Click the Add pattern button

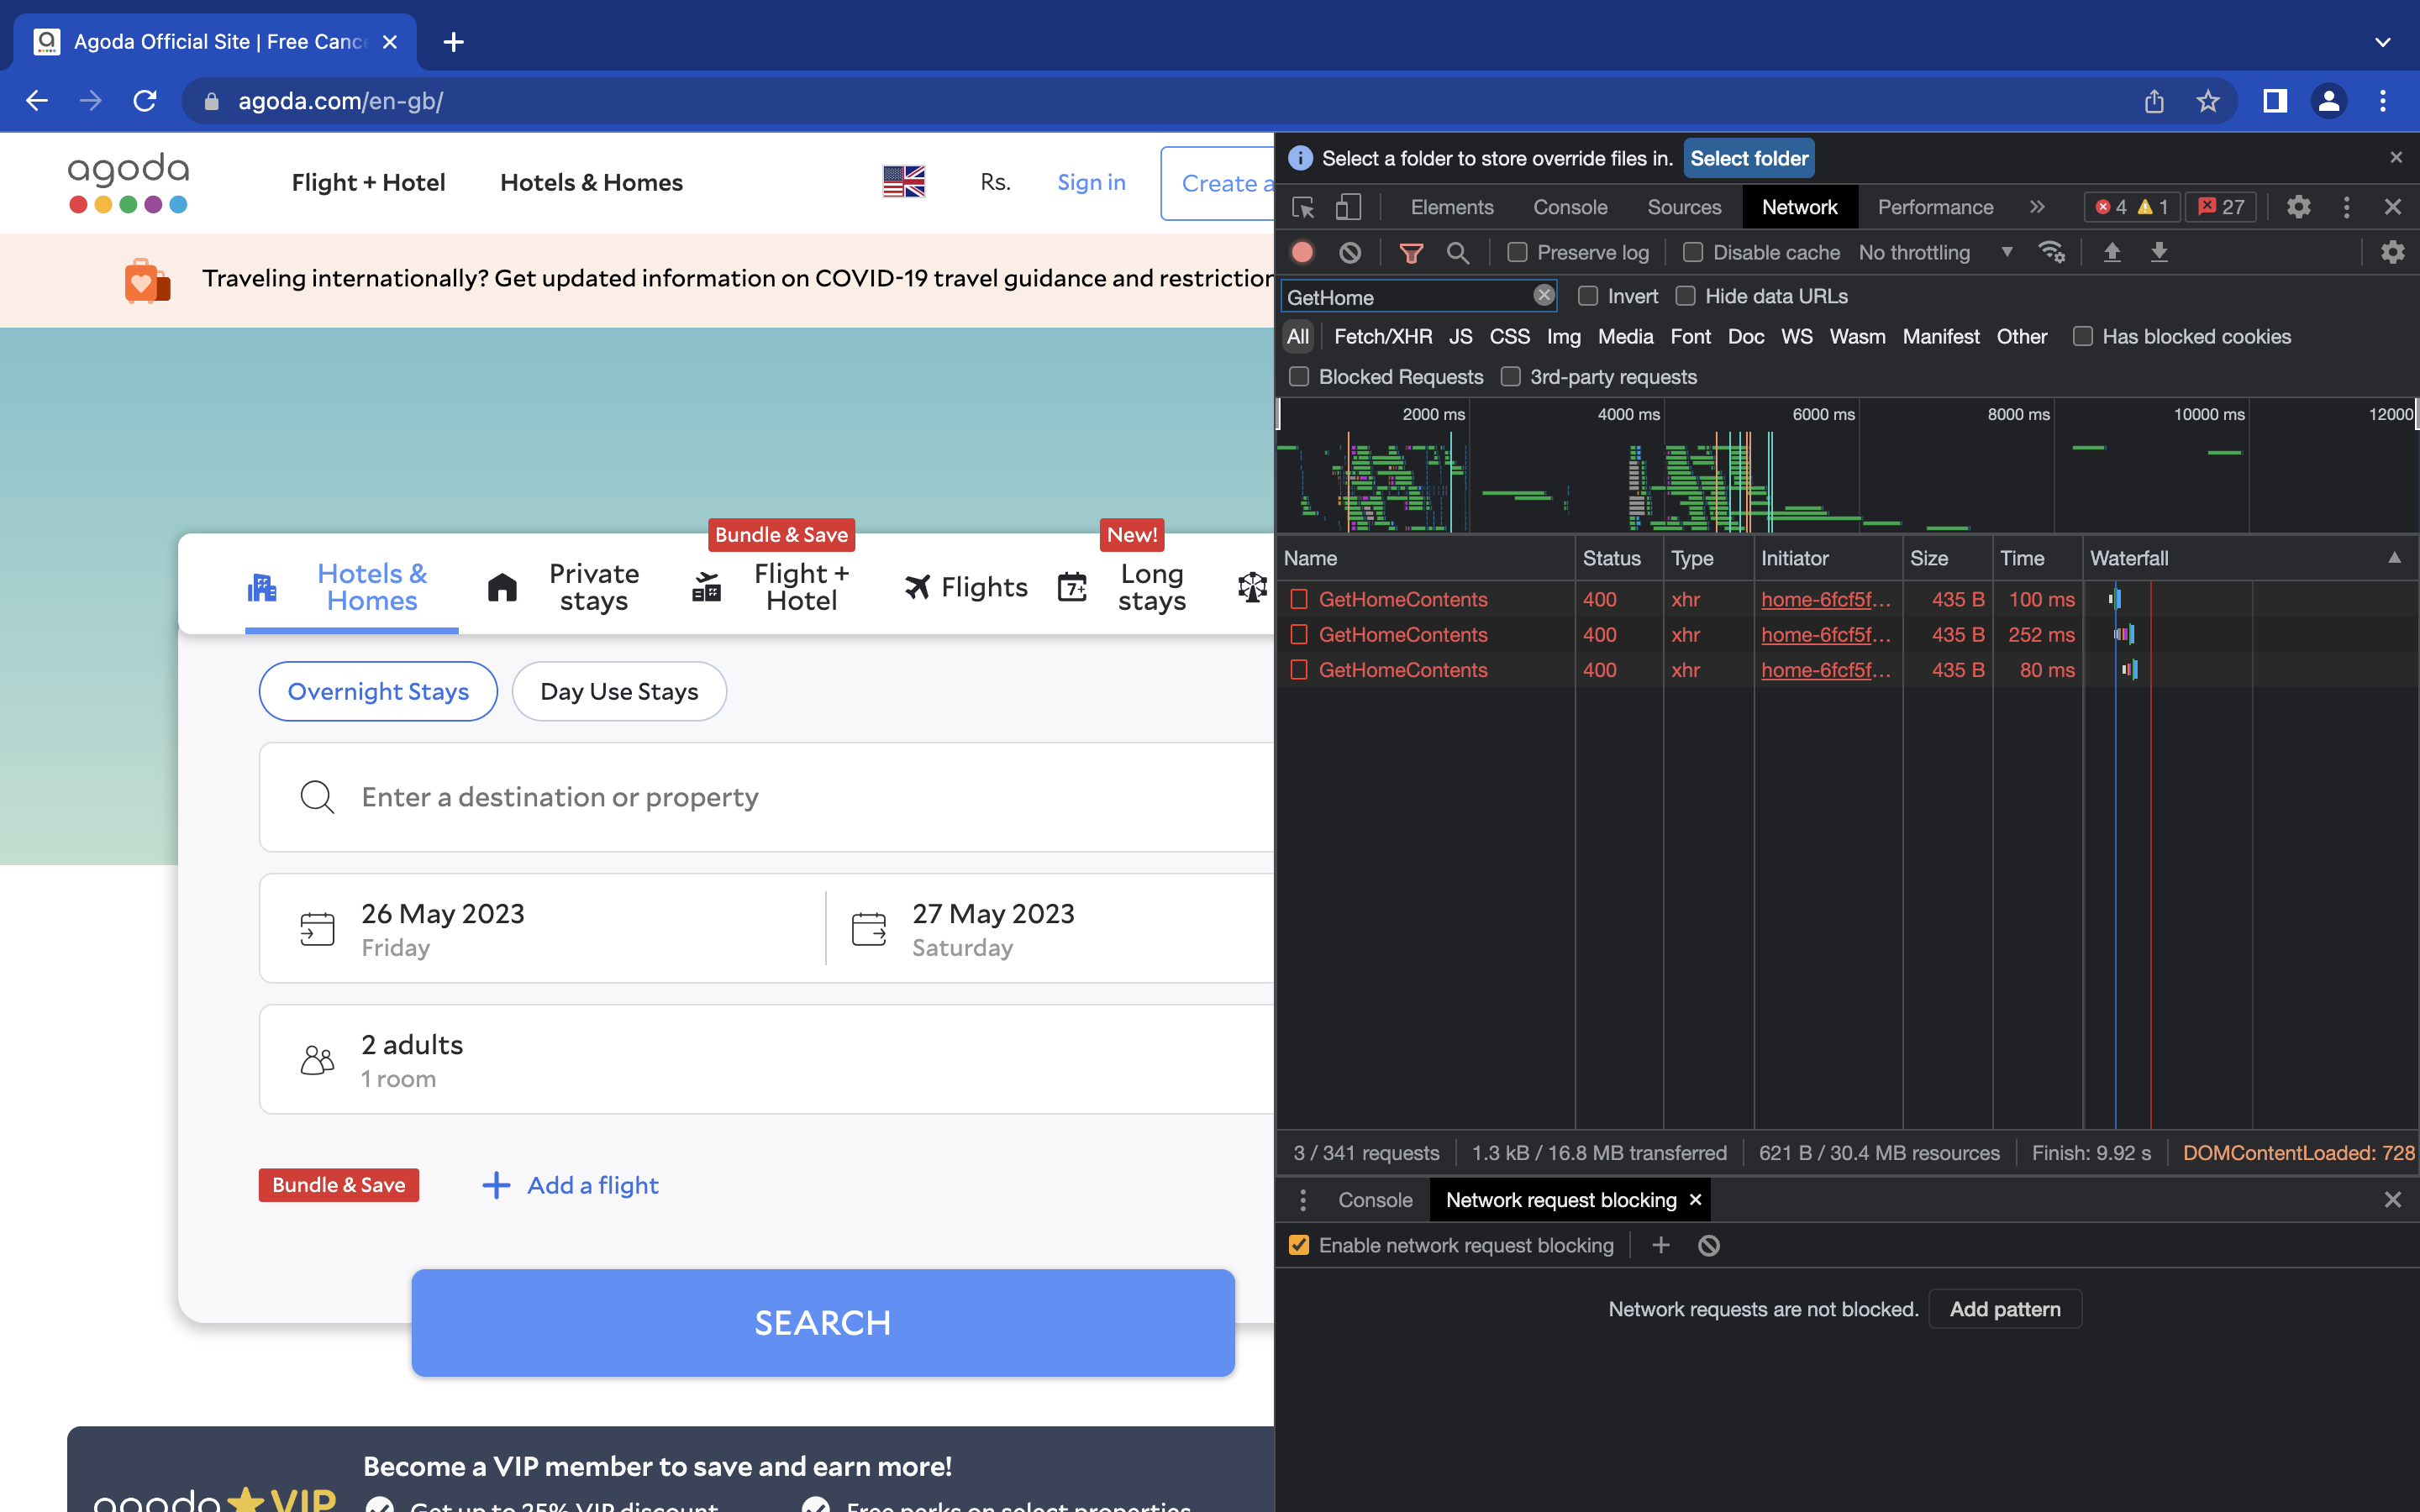coord(2005,1309)
